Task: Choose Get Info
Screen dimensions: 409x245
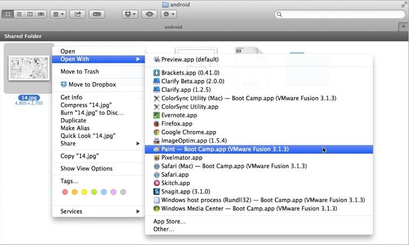Action: (98, 97)
